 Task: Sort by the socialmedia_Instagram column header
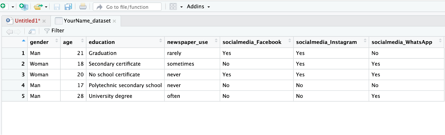coord(326,42)
